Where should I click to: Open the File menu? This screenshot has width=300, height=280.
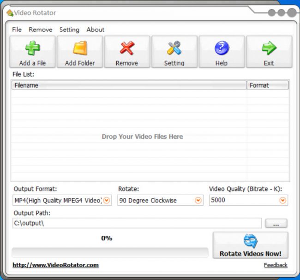click(x=17, y=30)
